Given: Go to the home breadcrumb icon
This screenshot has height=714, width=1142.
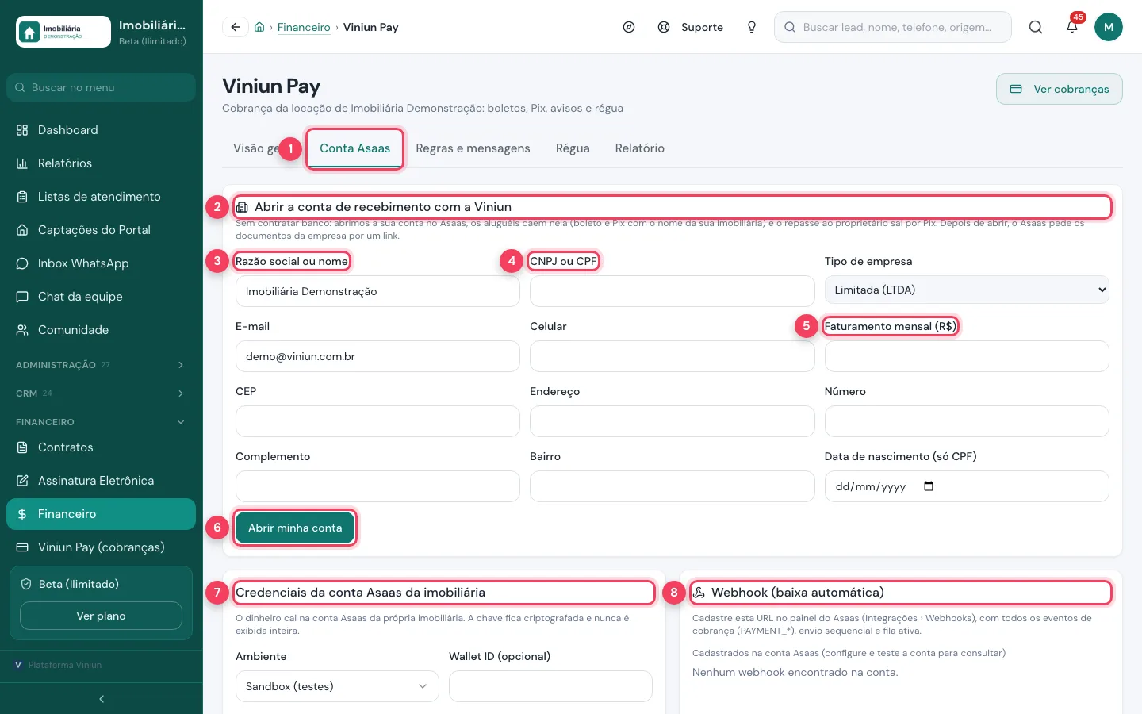Looking at the screenshot, I should coord(259,27).
